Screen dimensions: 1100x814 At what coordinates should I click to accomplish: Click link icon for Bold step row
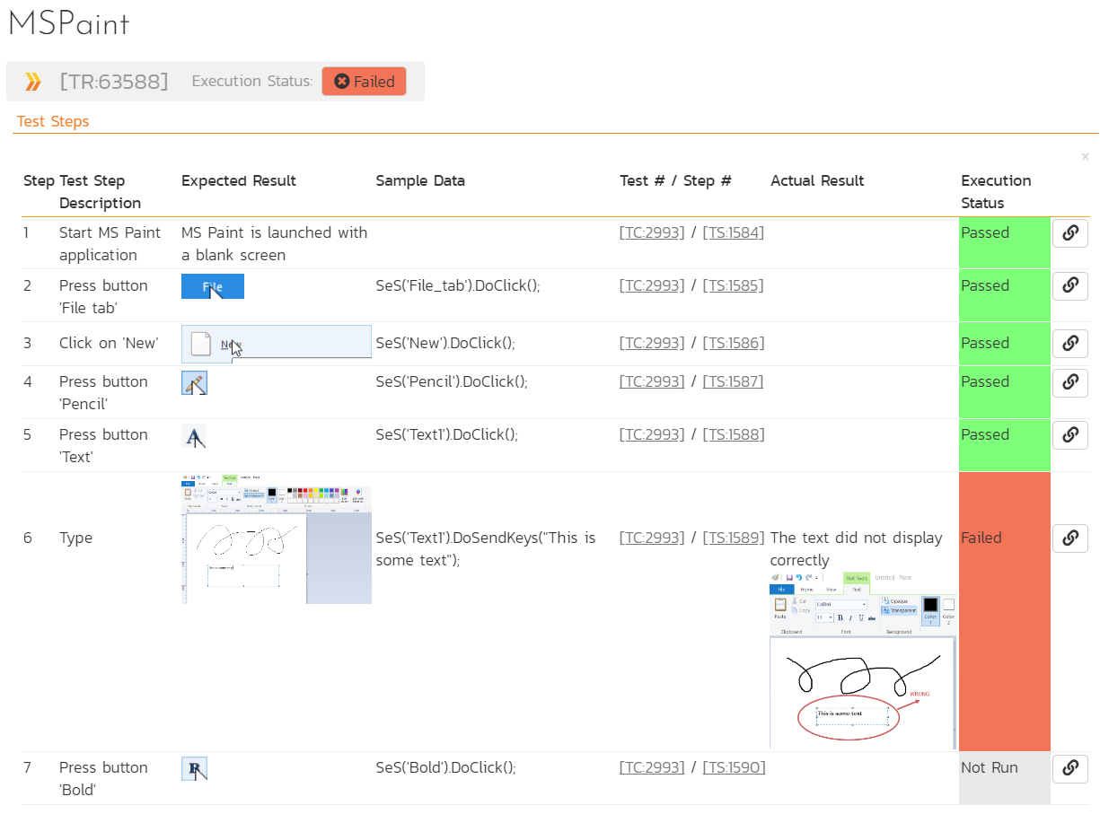pos(1069,769)
